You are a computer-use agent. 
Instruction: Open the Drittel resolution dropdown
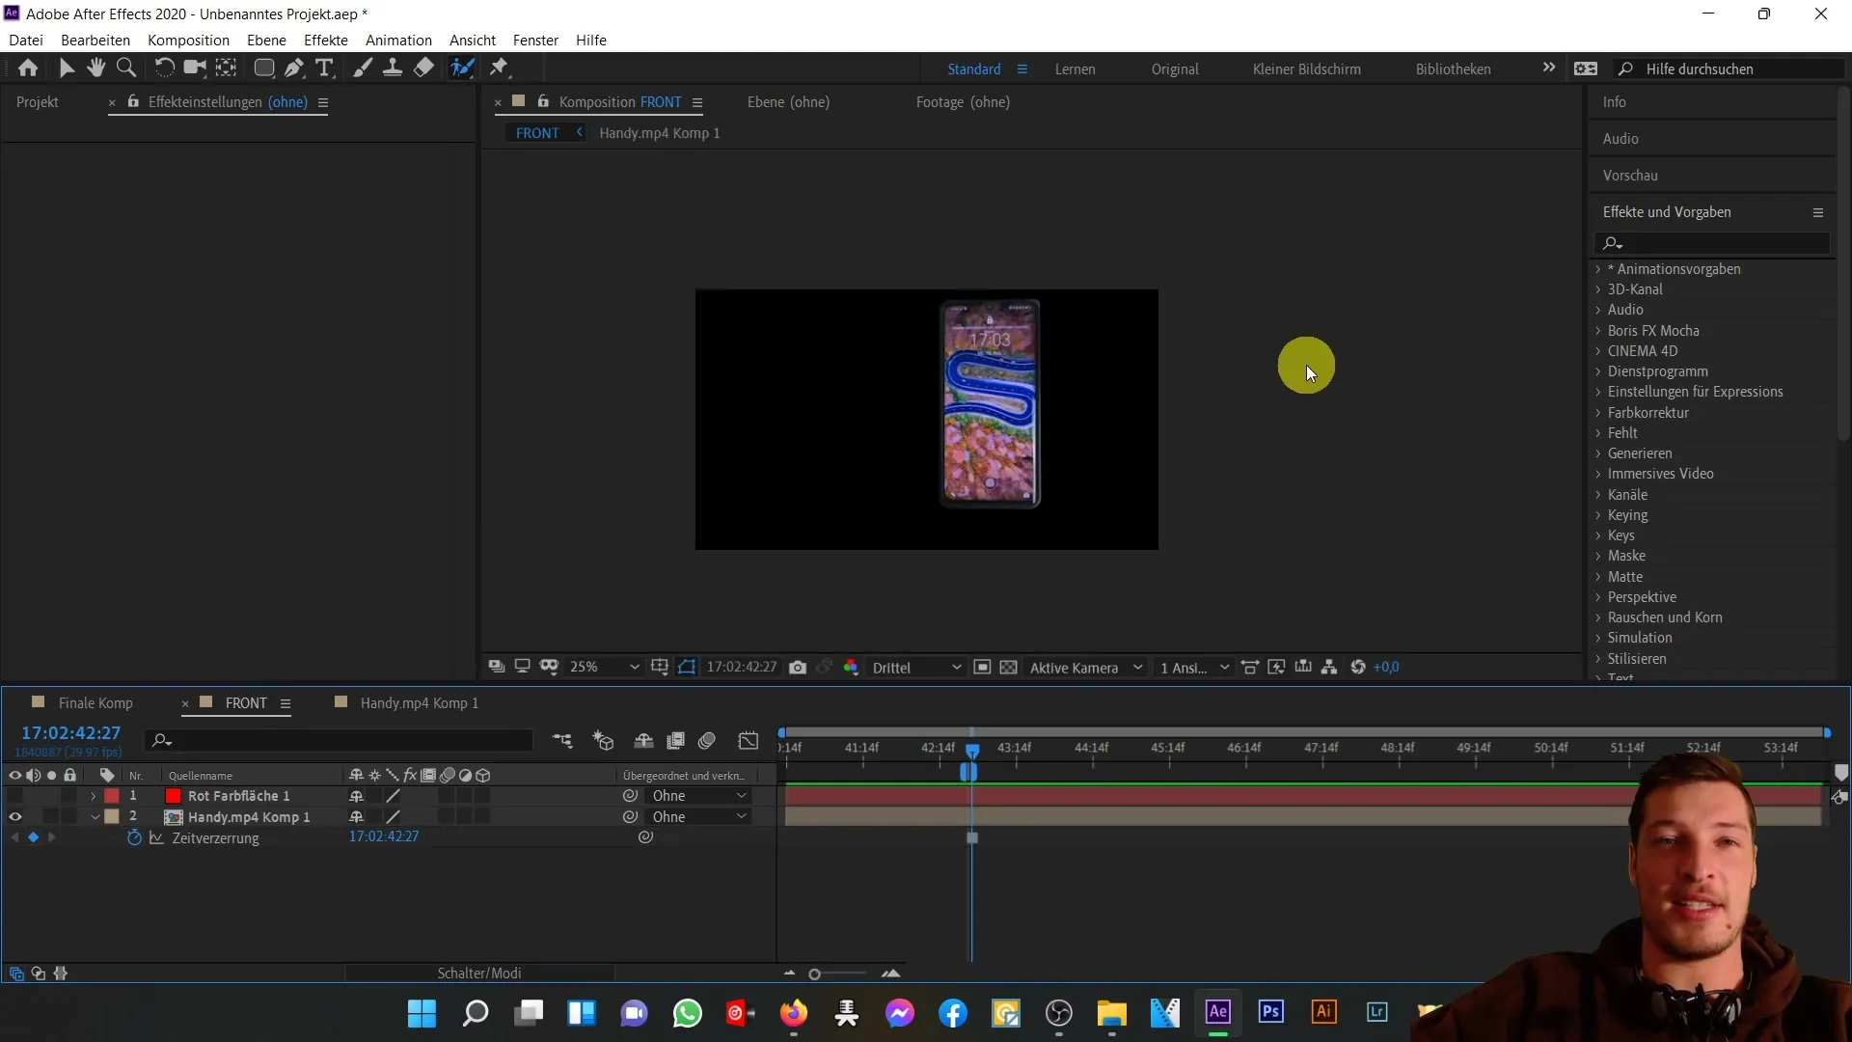pos(916,668)
